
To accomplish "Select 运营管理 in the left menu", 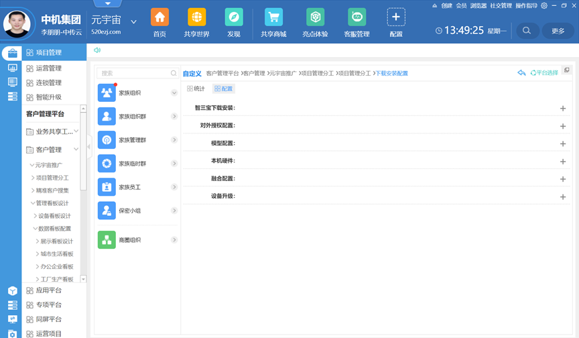I will click(x=48, y=68).
